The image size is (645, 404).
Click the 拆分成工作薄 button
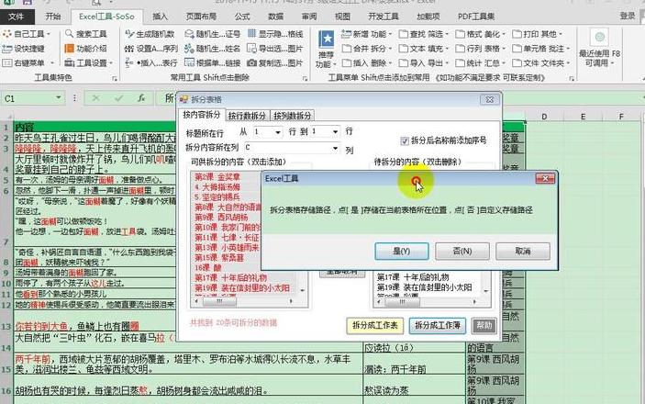(438, 325)
